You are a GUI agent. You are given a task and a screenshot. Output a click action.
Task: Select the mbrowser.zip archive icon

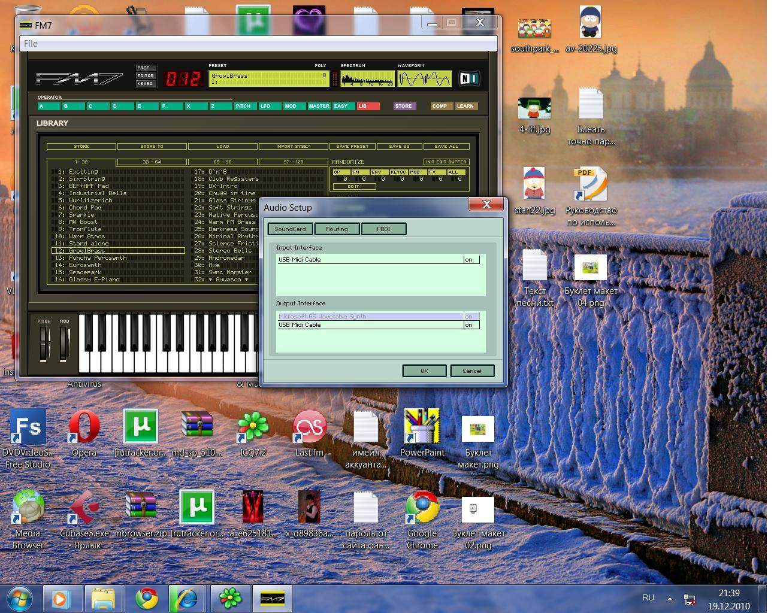pyautogui.click(x=140, y=514)
